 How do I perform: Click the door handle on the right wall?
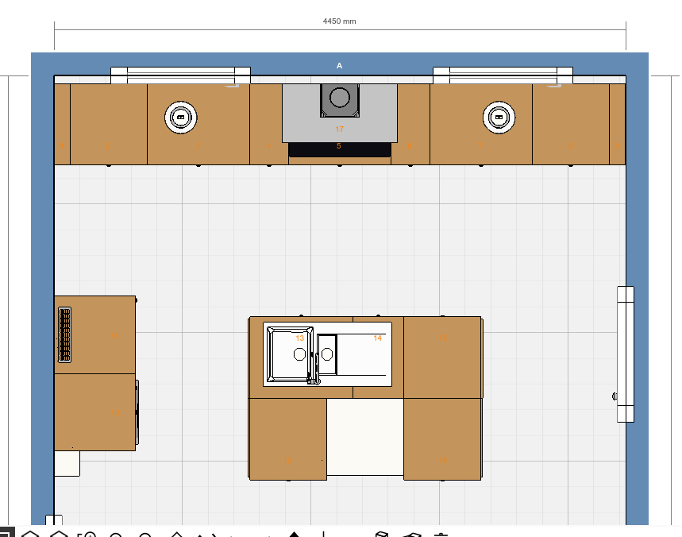point(614,395)
